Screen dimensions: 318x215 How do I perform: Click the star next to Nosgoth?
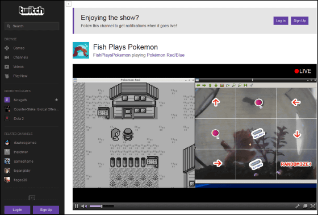(57, 100)
